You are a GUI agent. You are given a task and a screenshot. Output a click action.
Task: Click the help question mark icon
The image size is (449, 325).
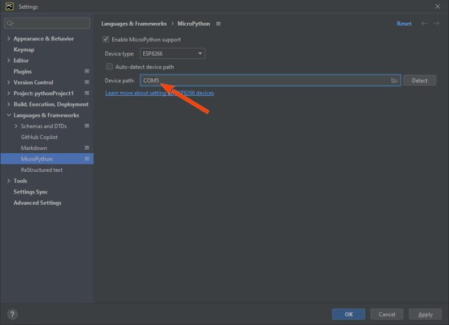click(12, 314)
